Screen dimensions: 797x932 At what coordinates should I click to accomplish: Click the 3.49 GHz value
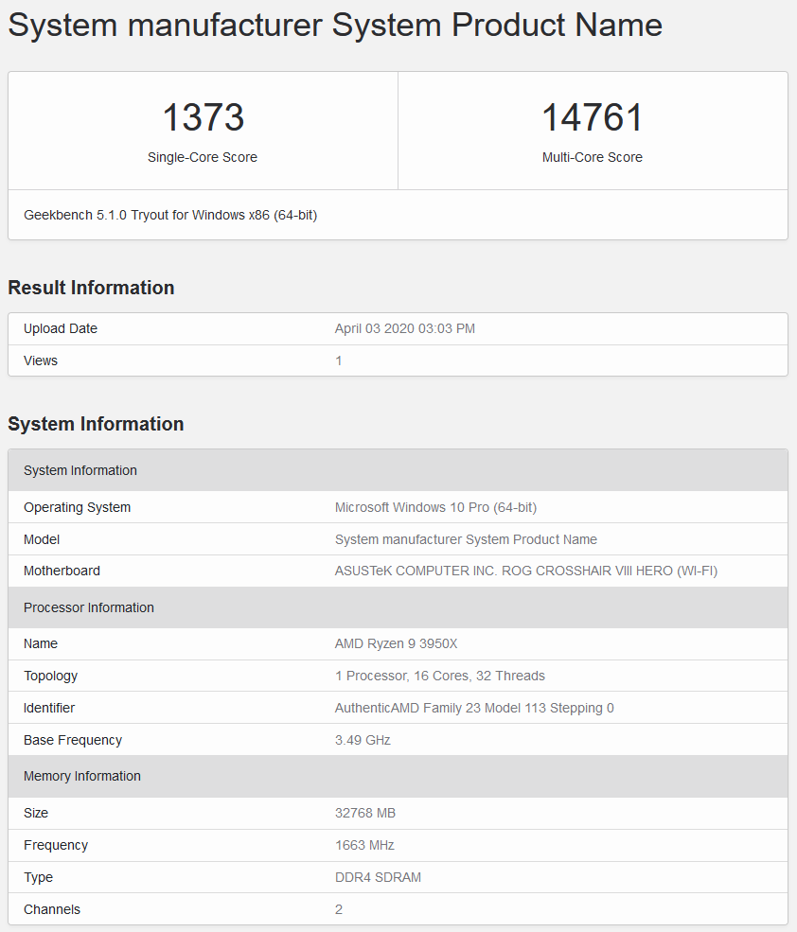pyautogui.click(x=363, y=741)
